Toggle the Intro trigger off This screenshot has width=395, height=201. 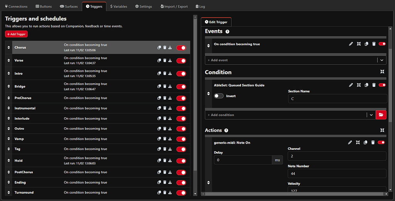tap(181, 74)
